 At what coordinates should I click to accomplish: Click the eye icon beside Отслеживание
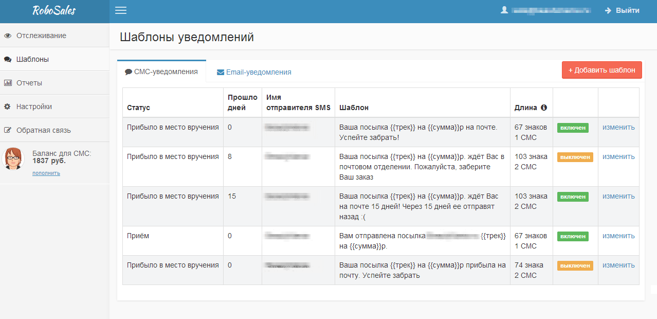[x=8, y=36]
